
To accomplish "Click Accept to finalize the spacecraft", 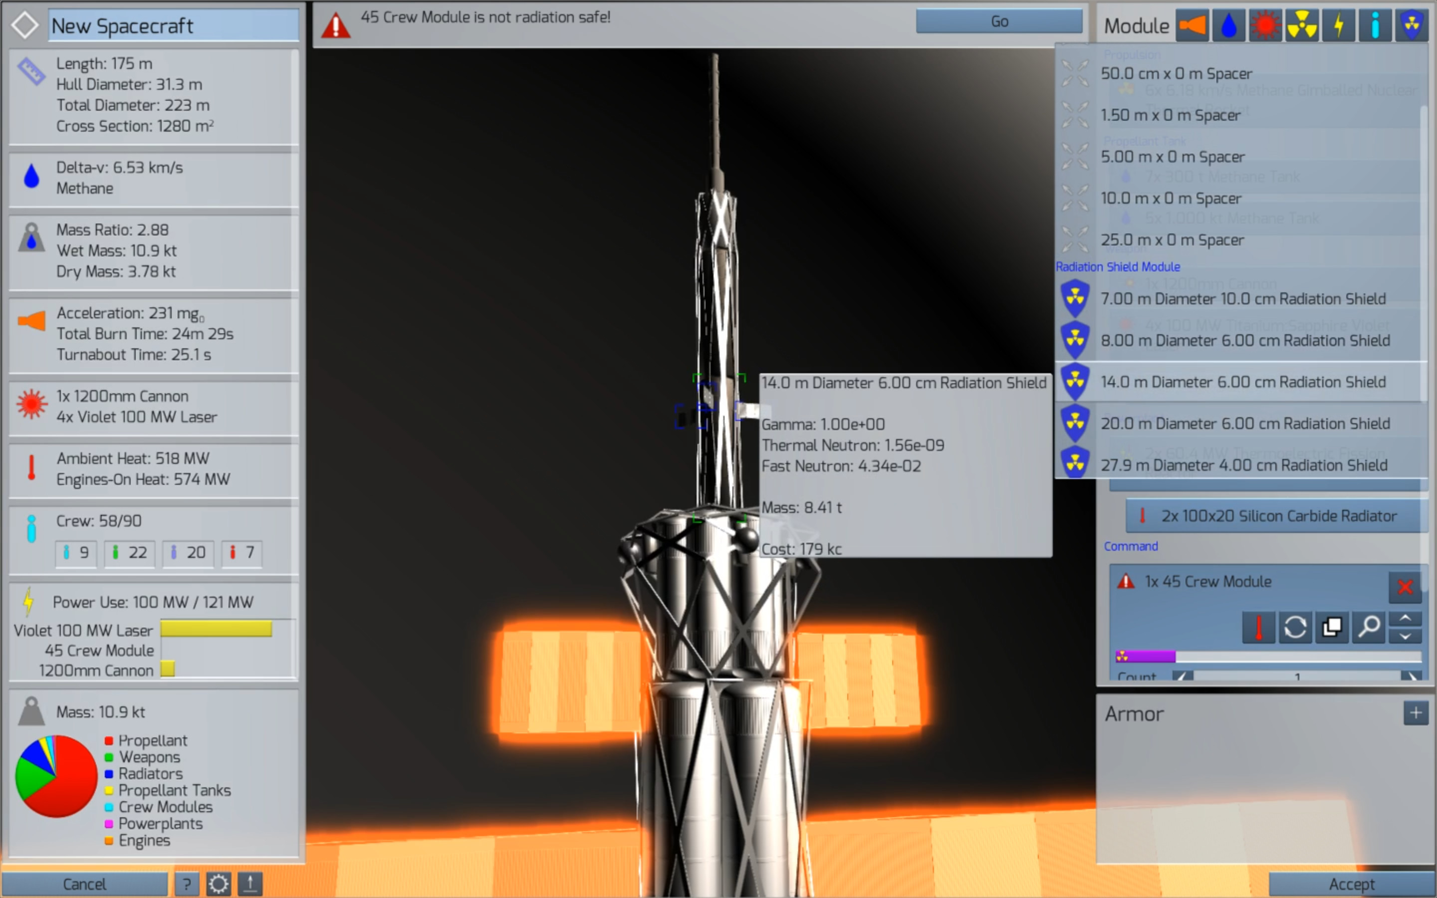I will click(x=1355, y=883).
